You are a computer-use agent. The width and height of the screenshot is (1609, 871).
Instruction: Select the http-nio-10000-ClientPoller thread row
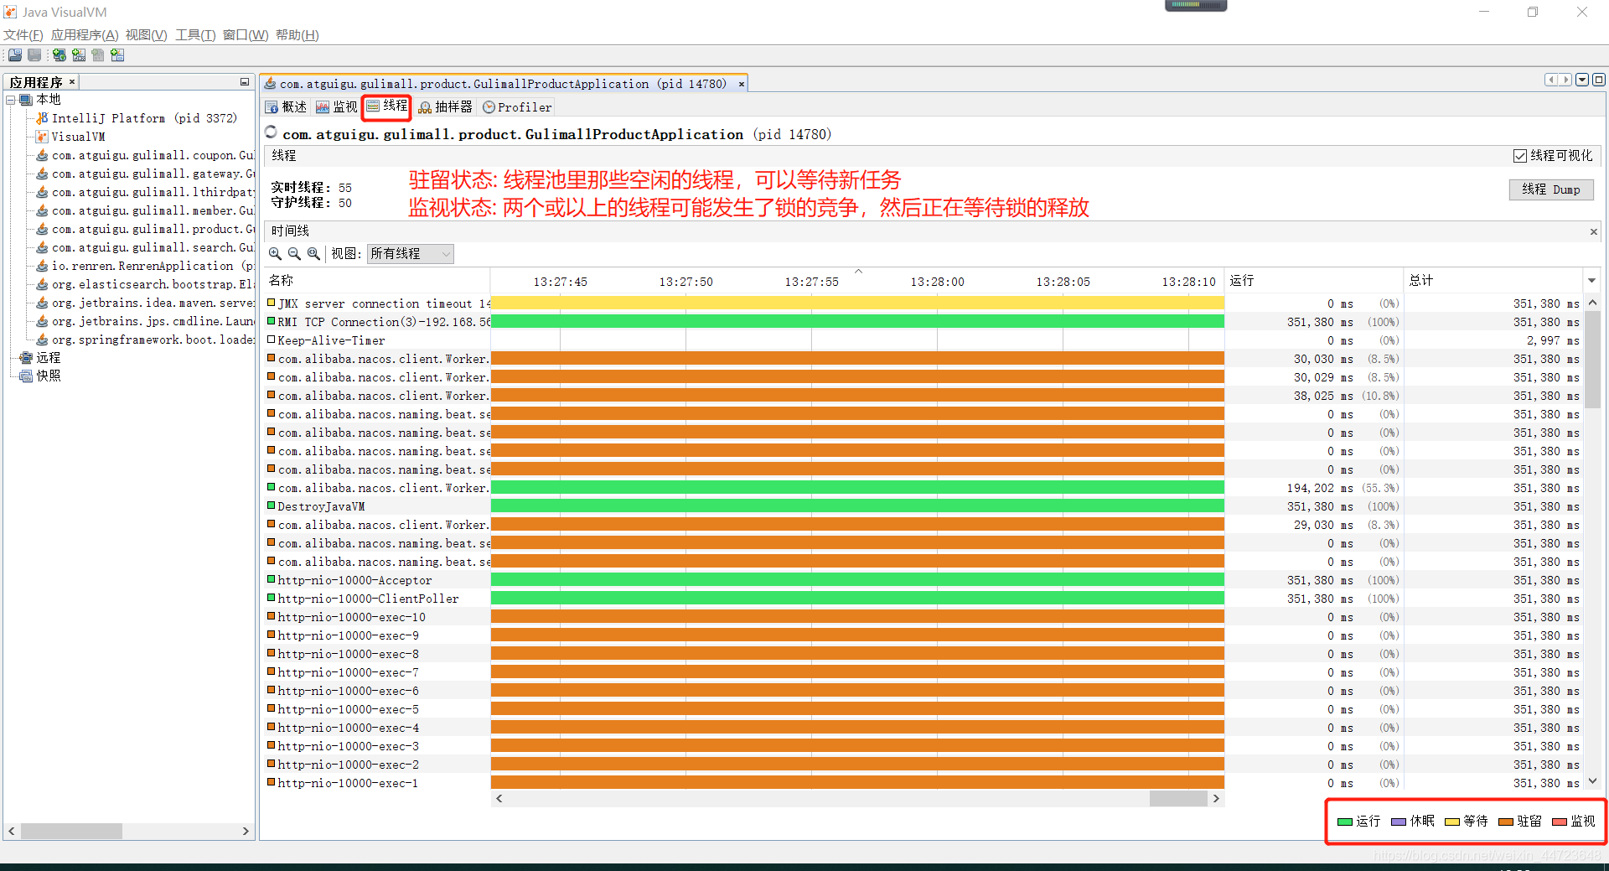pyautogui.click(x=922, y=599)
